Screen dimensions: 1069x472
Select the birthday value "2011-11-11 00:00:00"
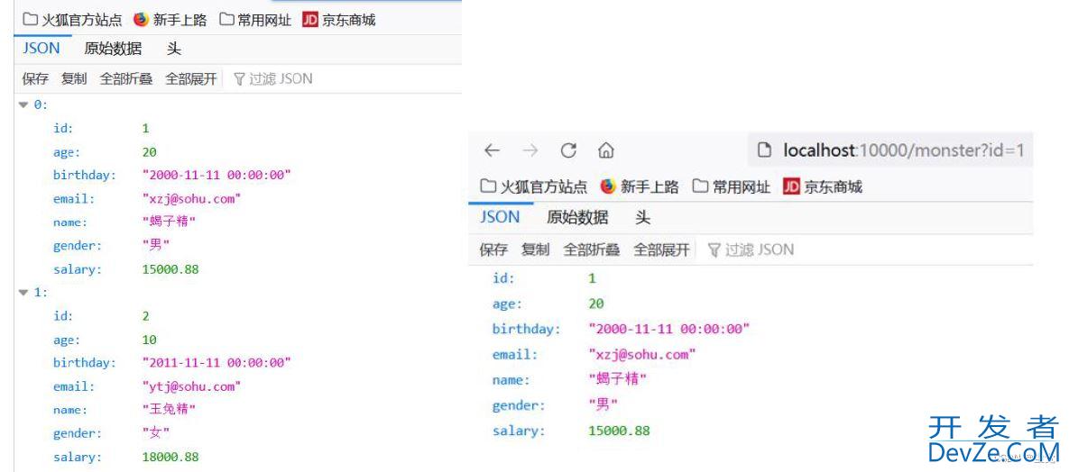coord(217,362)
